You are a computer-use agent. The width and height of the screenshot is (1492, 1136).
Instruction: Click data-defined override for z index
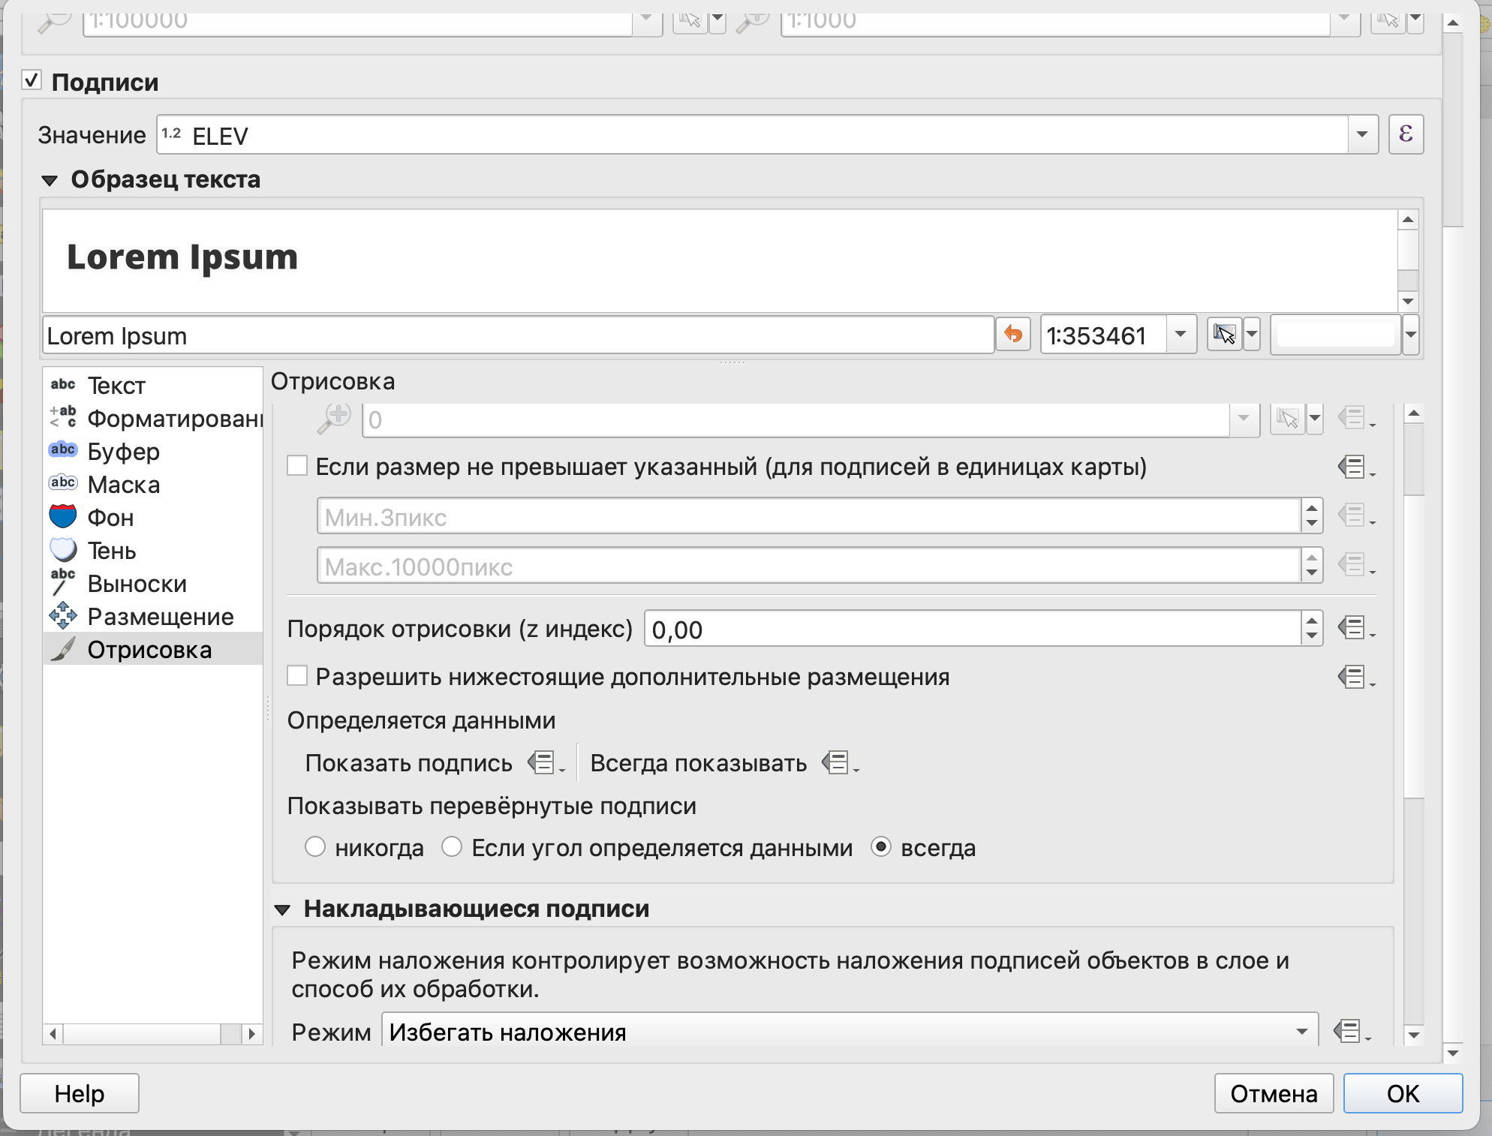pyautogui.click(x=1354, y=628)
